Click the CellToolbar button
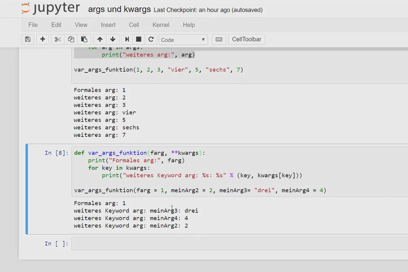Image resolution: width=408 pixels, height=272 pixels. click(x=247, y=39)
